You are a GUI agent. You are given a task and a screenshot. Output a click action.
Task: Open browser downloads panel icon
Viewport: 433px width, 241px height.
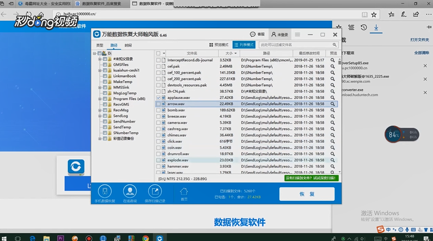(x=376, y=27)
